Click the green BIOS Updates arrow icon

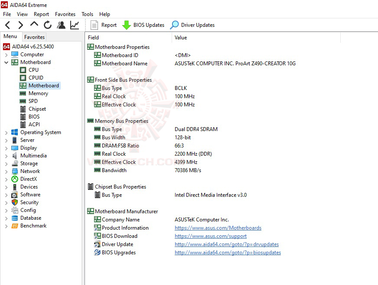[x=127, y=25]
